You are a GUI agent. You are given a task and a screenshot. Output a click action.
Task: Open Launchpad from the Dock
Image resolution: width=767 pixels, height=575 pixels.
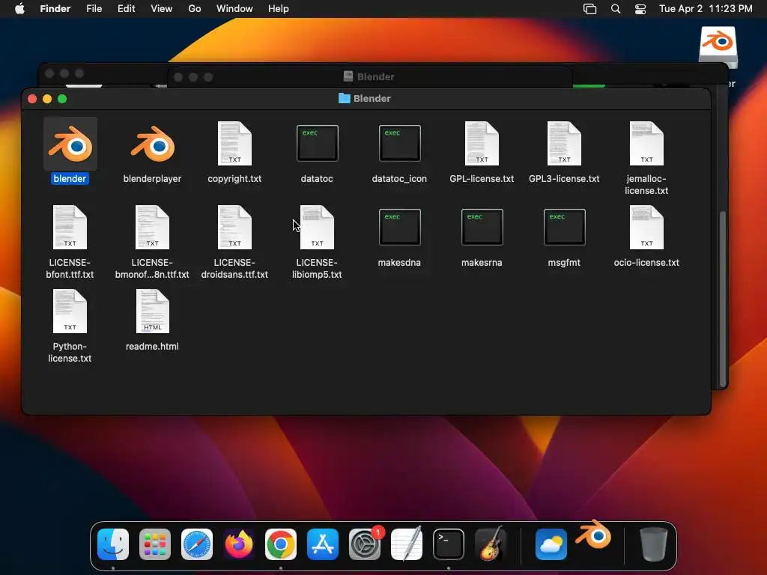(155, 544)
